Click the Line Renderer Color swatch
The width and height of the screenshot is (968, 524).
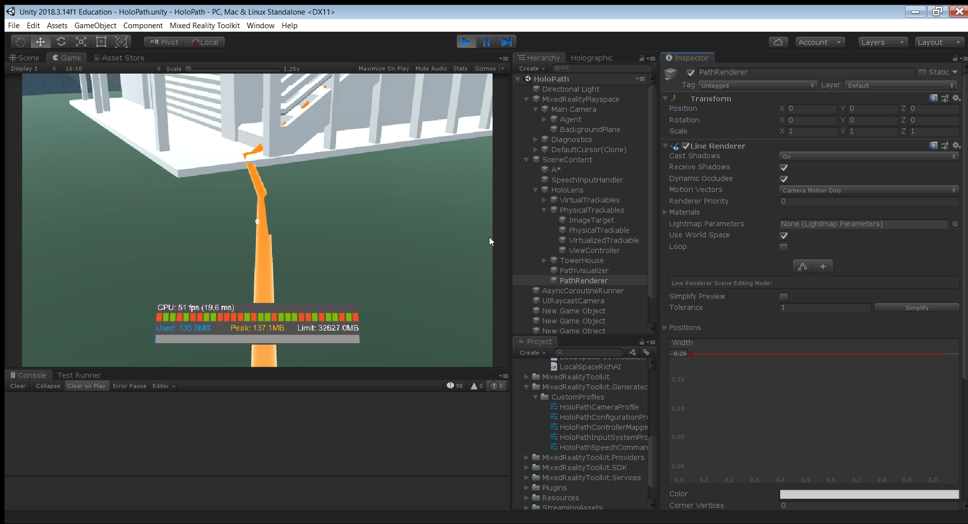click(869, 494)
